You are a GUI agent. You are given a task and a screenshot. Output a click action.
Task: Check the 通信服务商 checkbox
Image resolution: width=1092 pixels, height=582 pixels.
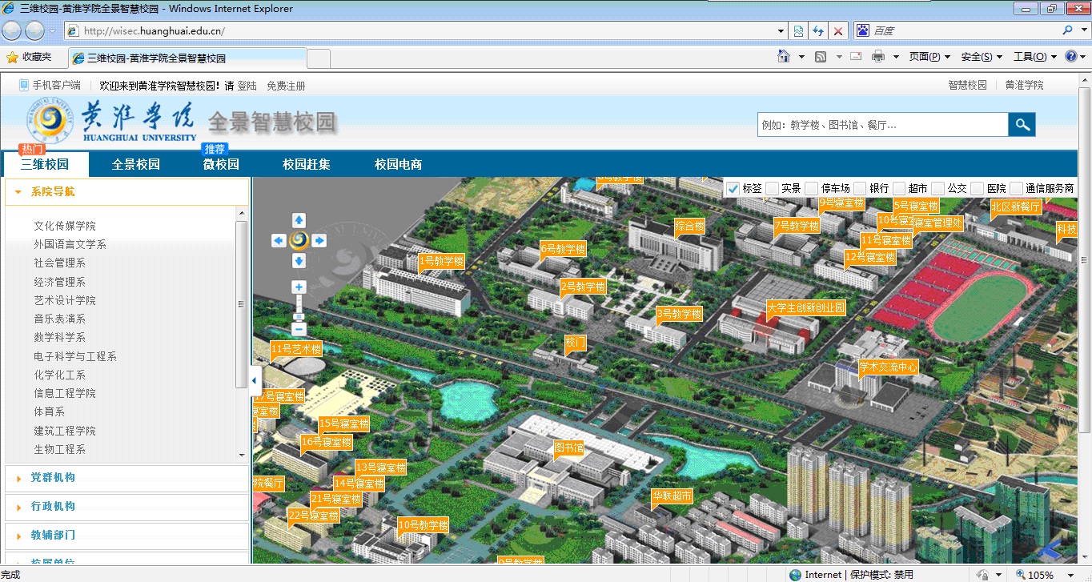click(x=1017, y=188)
